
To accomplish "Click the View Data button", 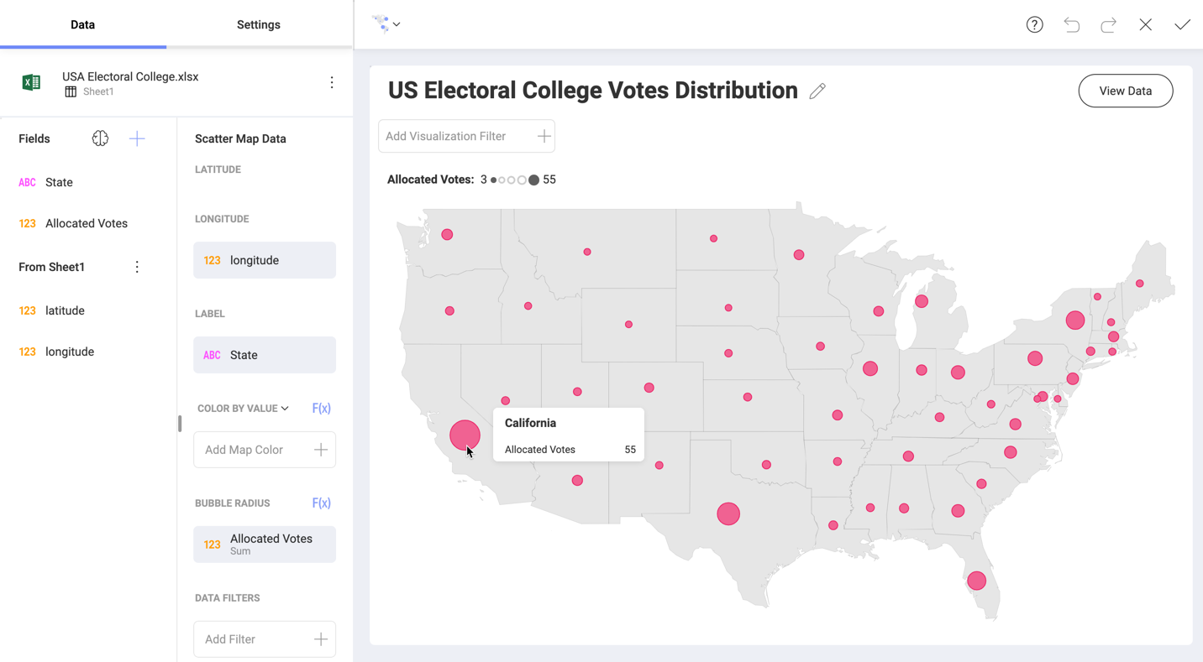I will [1125, 90].
